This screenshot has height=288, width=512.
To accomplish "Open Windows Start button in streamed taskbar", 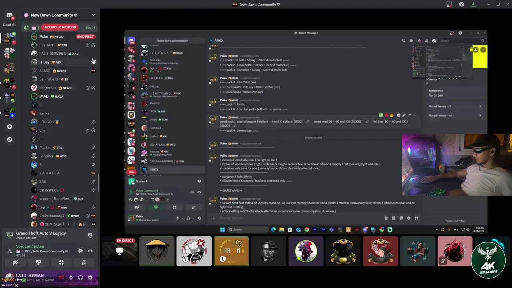I will (x=222, y=230).
